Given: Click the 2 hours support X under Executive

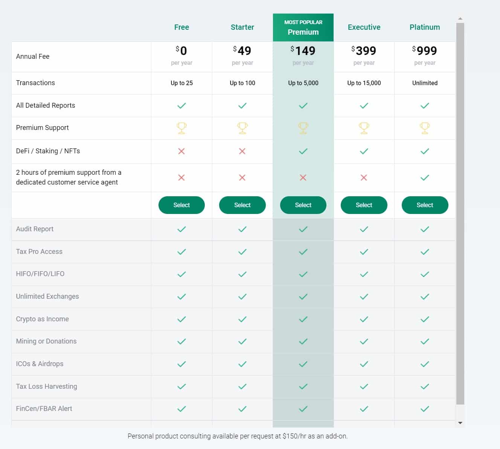Looking at the screenshot, I should (x=364, y=177).
